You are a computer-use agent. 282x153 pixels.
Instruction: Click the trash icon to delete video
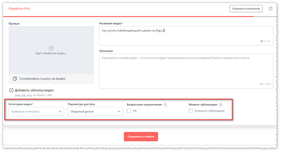(x=270, y=9)
